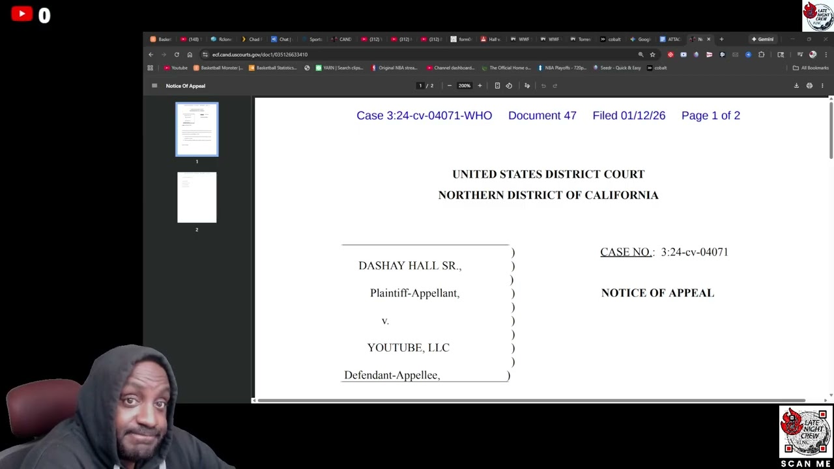The height and width of the screenshot is (469, 834).
Task: Print the PDF document
Action: [x=809, y=86]
